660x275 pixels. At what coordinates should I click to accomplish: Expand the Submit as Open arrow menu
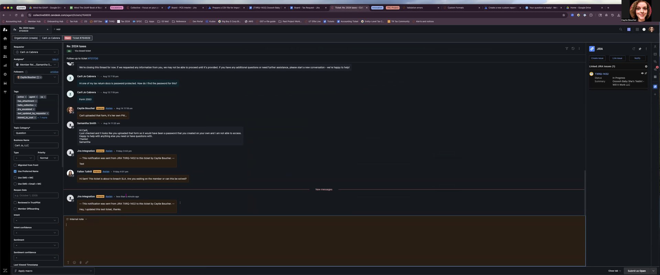point(653,271)
